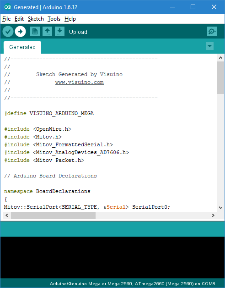Open the File menu
The width and height of the screenshot is (225, 288).
6,19
